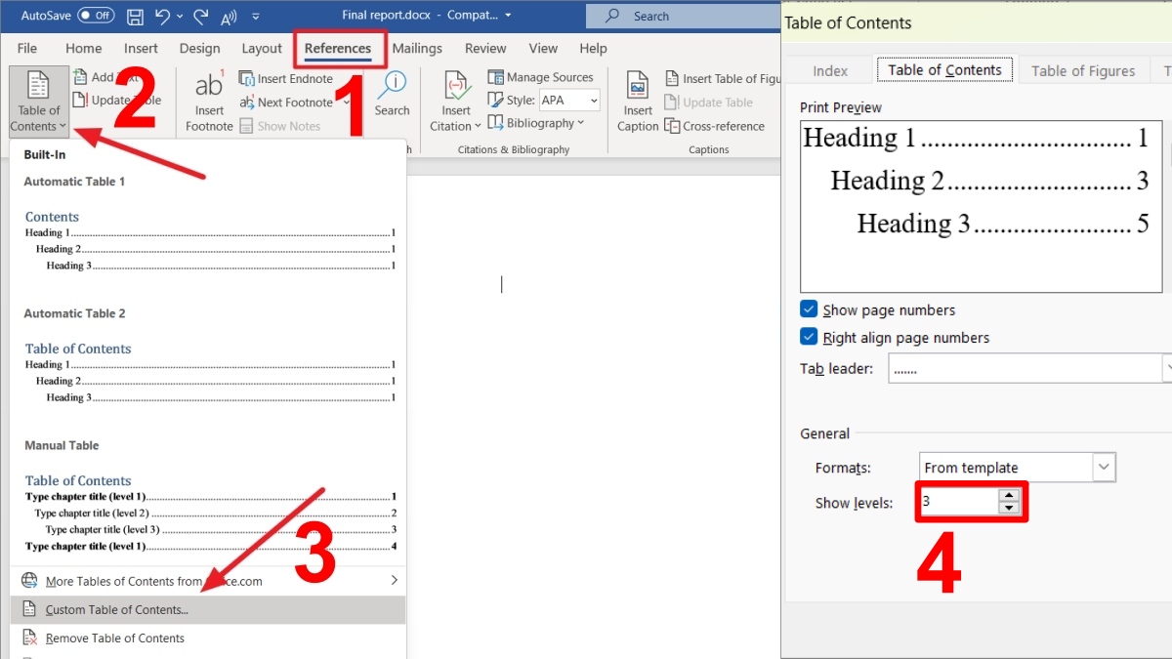Viewport: 1172px width, 659px height.
Task: Switch to the Insert ribbon tab
Action: point(141,48)
